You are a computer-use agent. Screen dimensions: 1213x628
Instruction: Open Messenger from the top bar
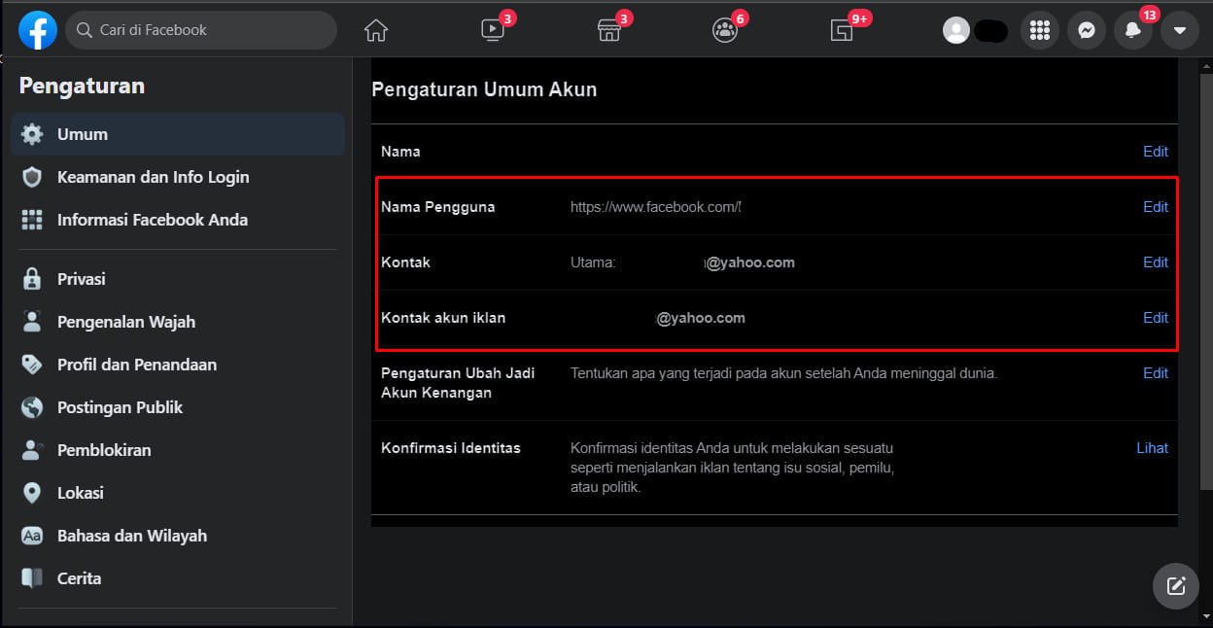[x=1086, y=30]
